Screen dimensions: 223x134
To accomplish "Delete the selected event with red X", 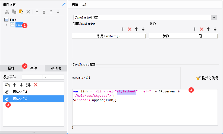I will click(x=36, y=85).
